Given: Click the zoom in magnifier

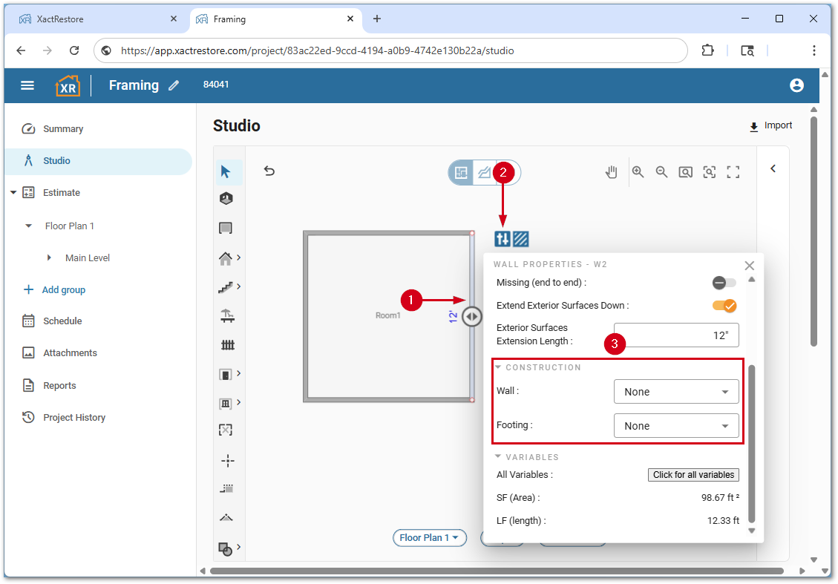Looking at the screenshot, I should pyautogui.click(x=638, y=172).
